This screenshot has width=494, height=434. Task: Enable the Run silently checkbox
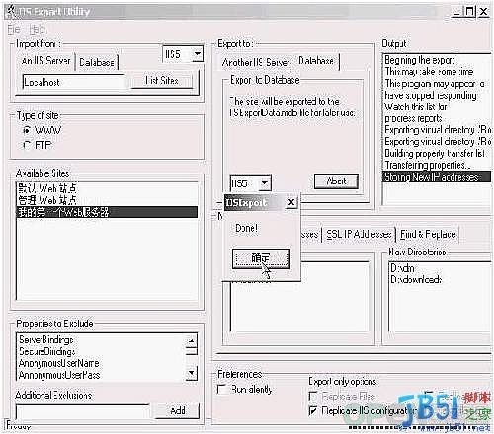click(x=221, y=390)
